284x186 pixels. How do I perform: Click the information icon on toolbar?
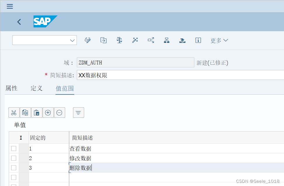pos(198,40)
